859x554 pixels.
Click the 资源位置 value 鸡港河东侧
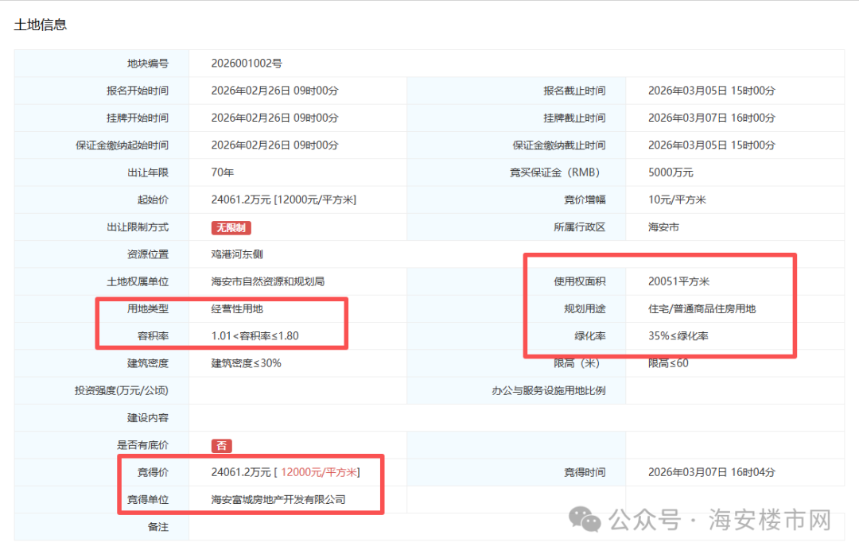coord(233,254)
